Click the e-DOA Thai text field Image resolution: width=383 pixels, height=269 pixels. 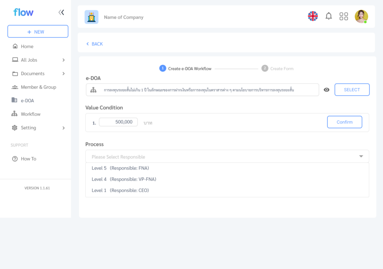(202, 90)
